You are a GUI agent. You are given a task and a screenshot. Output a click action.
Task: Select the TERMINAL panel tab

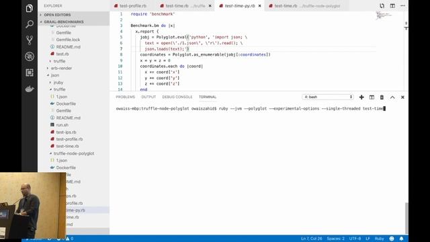[x=208, y=97]
